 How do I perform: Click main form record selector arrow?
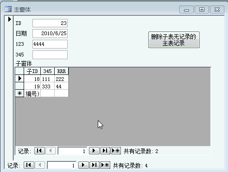pyautogui.click(x=9, y=19)
